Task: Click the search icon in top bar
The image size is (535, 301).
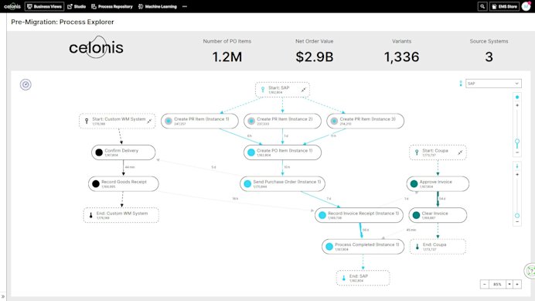Action: coord(482,6)
